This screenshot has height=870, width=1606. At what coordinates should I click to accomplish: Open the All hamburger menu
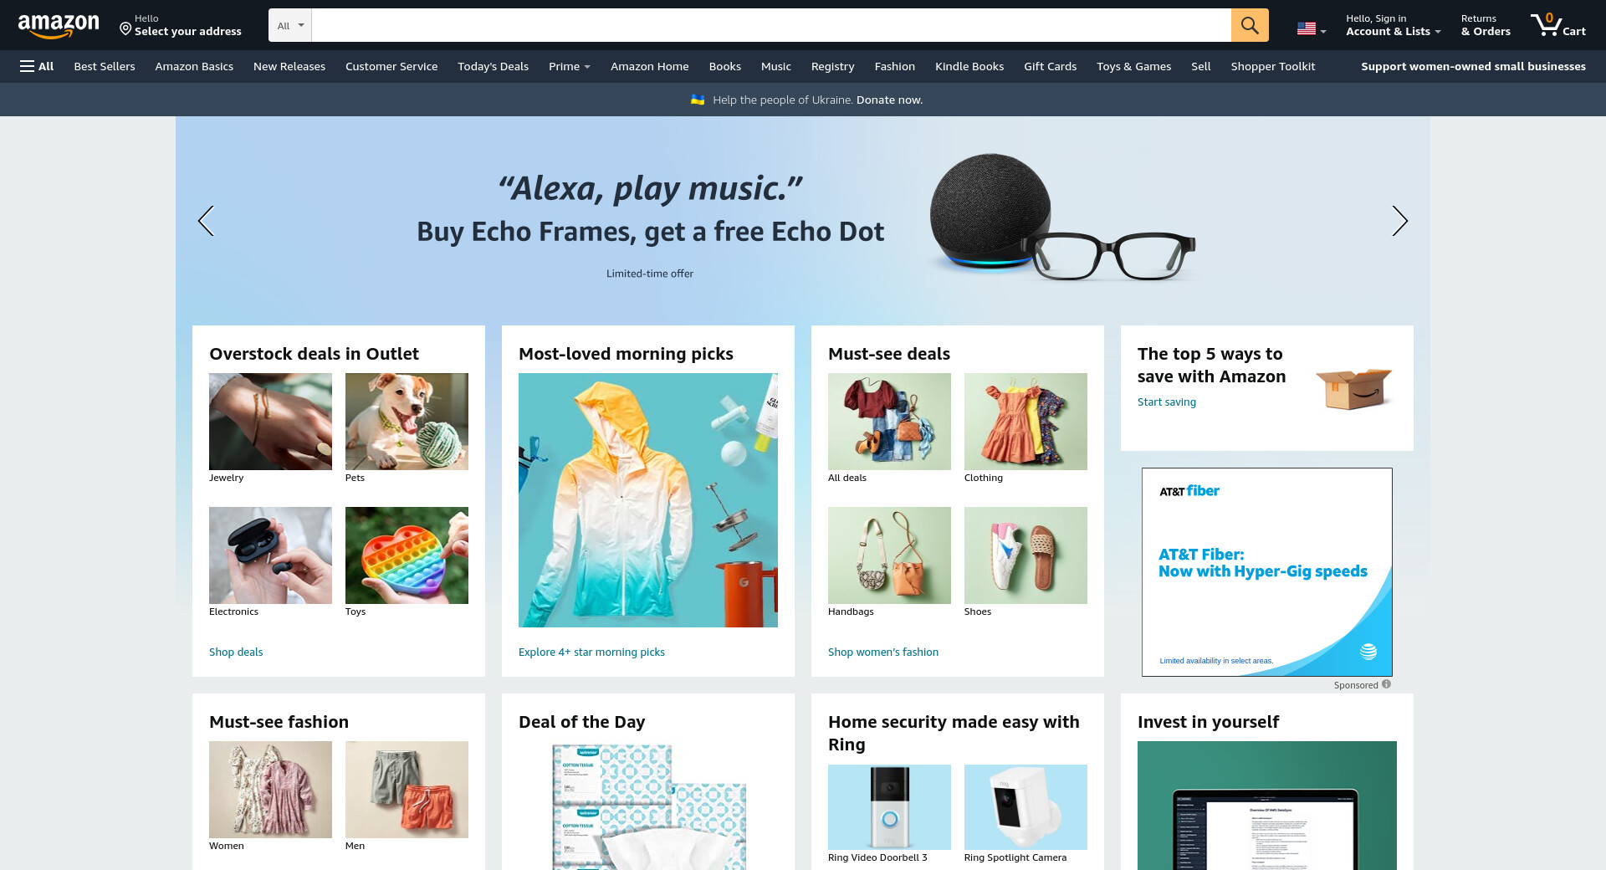click(37, 66)
